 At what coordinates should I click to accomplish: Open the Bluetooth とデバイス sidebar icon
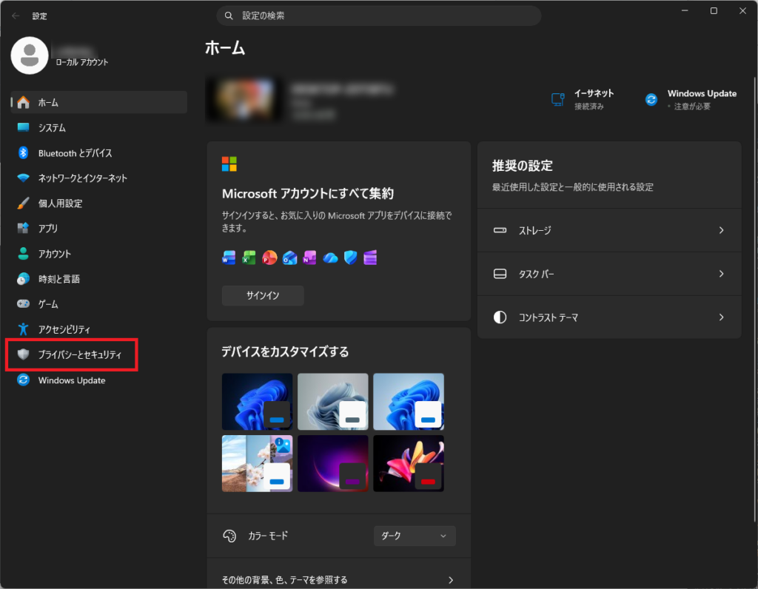coord(23,152)
